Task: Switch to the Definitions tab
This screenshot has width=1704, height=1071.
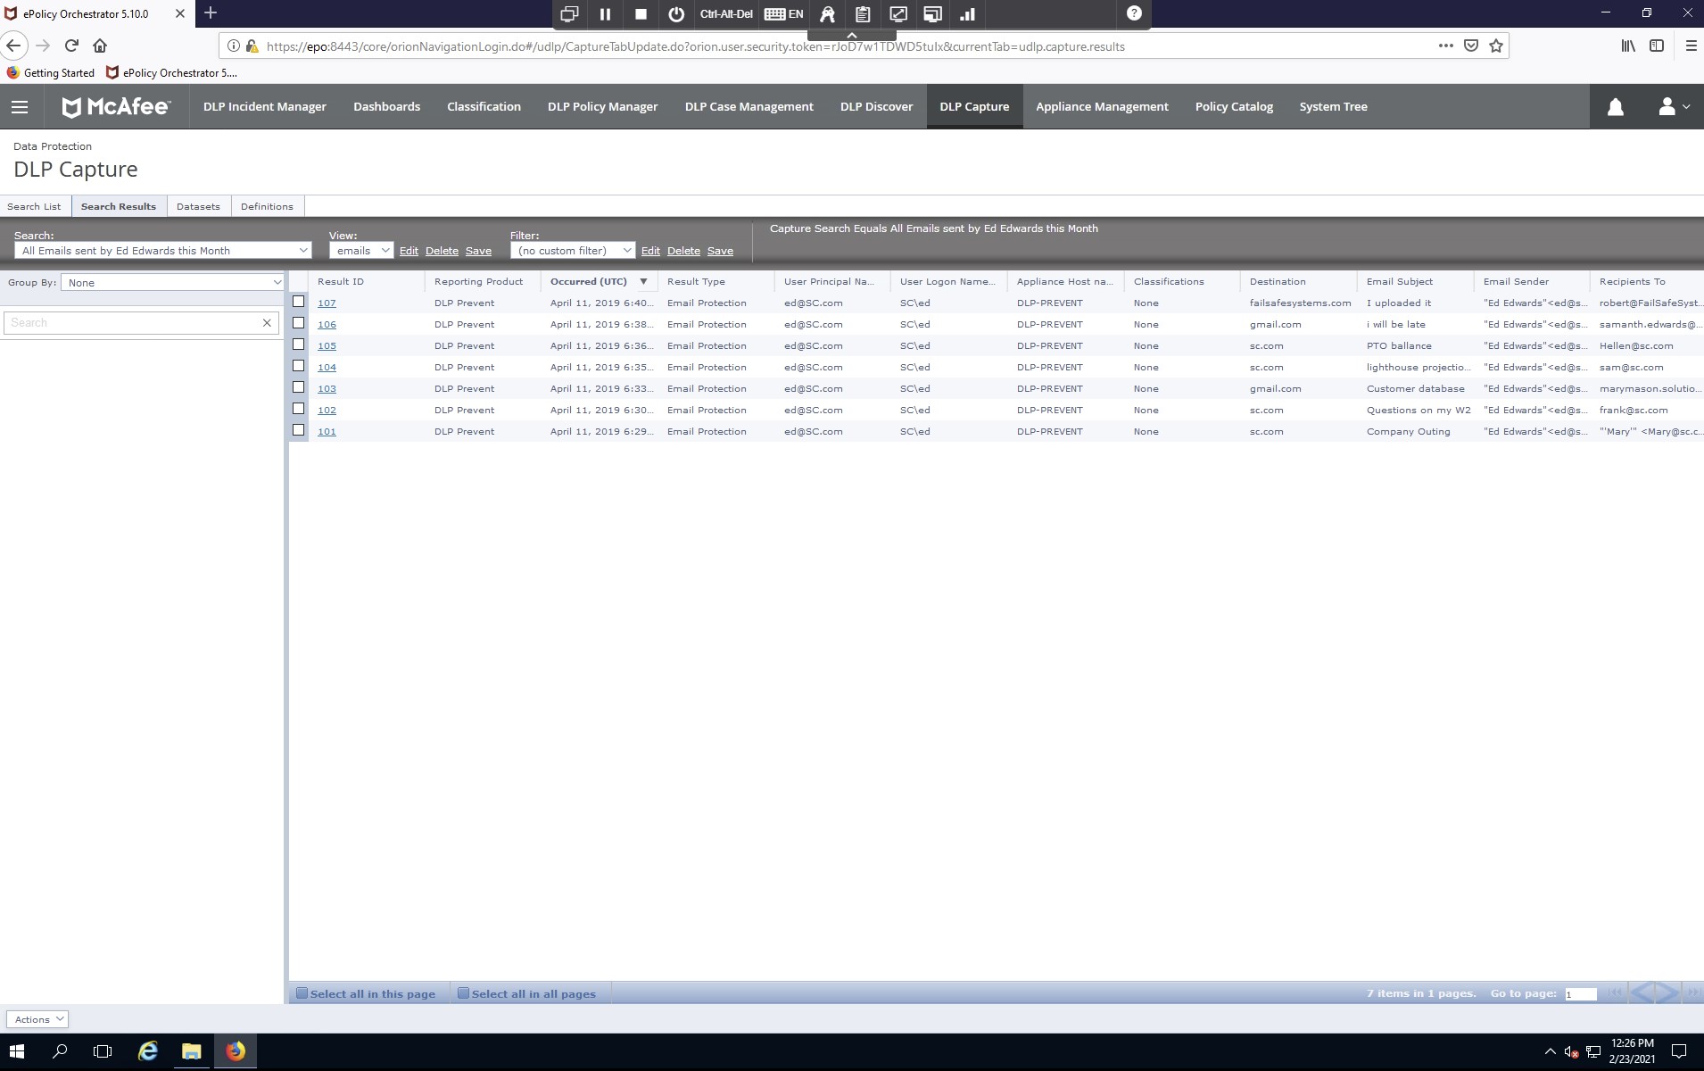Action: pyautogui.click(x=267, y=206)
